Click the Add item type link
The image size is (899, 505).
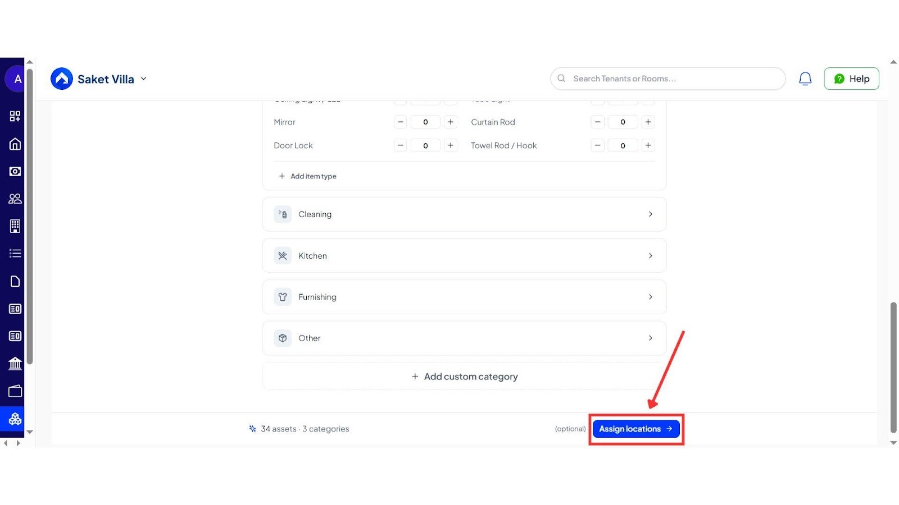click(308, 176)
